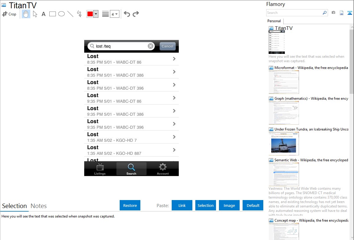Select the Lost 1:35 AM KGO-HD 887 row
The image size is (354, 240).
(131, 150)
